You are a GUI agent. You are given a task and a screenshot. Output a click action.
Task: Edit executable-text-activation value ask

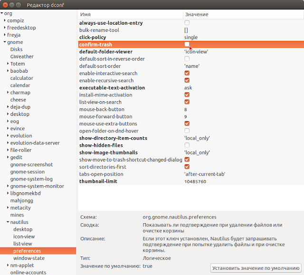click(188, 87)
